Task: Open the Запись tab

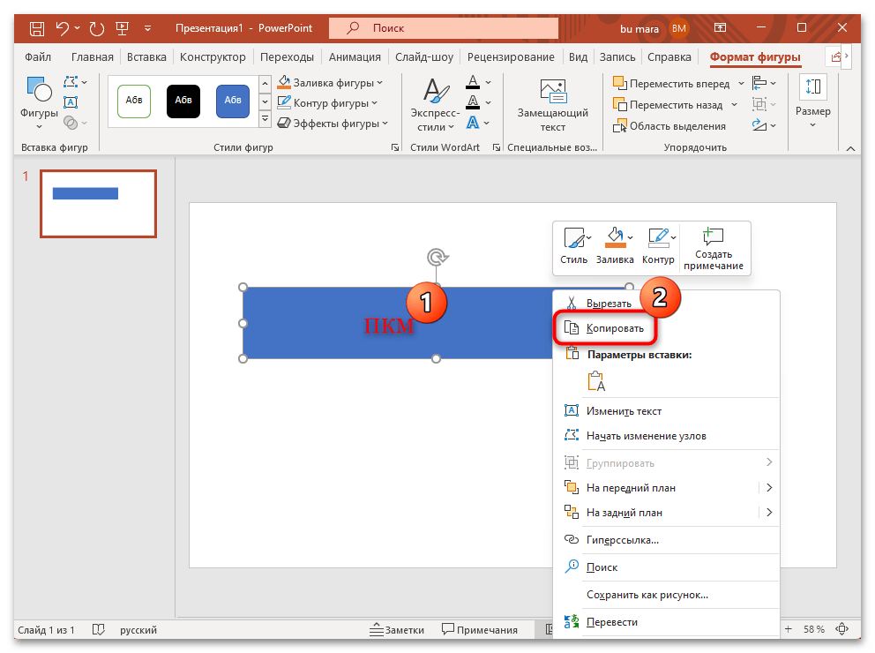Action: point(617,57)
